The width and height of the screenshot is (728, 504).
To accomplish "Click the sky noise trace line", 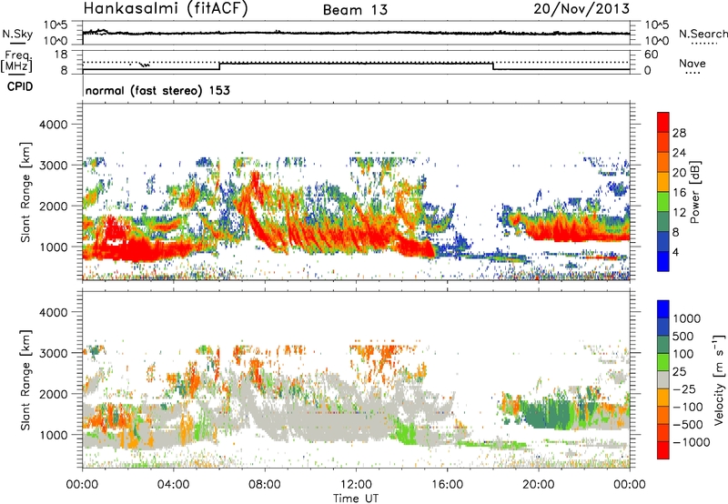I will coord(356,33).
